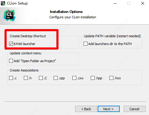Cancel the CLion installation
This screenshot has width=149, height=115.
(x=135, y=109)
